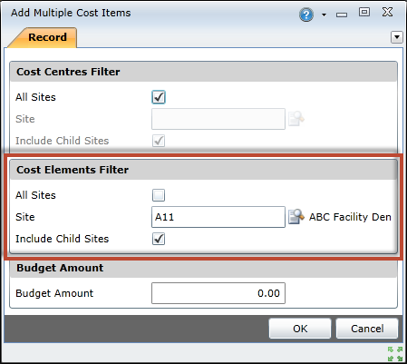Click the Budget Amount field showing 0.00
This screenshot has height=364, width=407.
[218, 293]
